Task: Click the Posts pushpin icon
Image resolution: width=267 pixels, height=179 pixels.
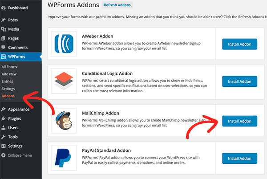Action: pyautogui.click(x=4, y=20)
